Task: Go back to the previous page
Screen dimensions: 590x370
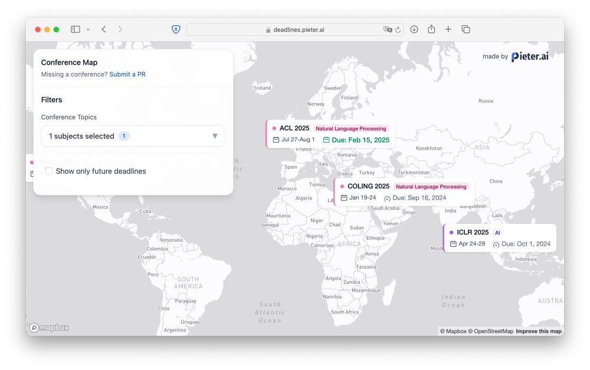Action: 104,29
